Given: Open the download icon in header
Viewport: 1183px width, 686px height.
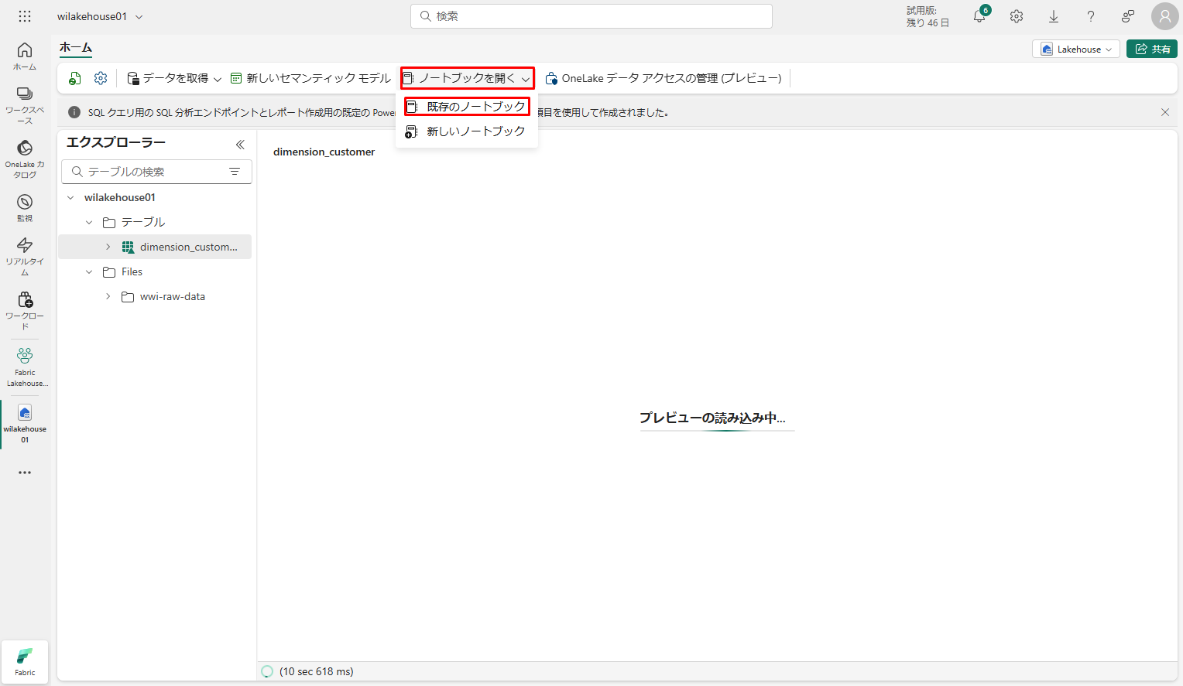Looking at the screenshot, I should (x=1054, y=16).
